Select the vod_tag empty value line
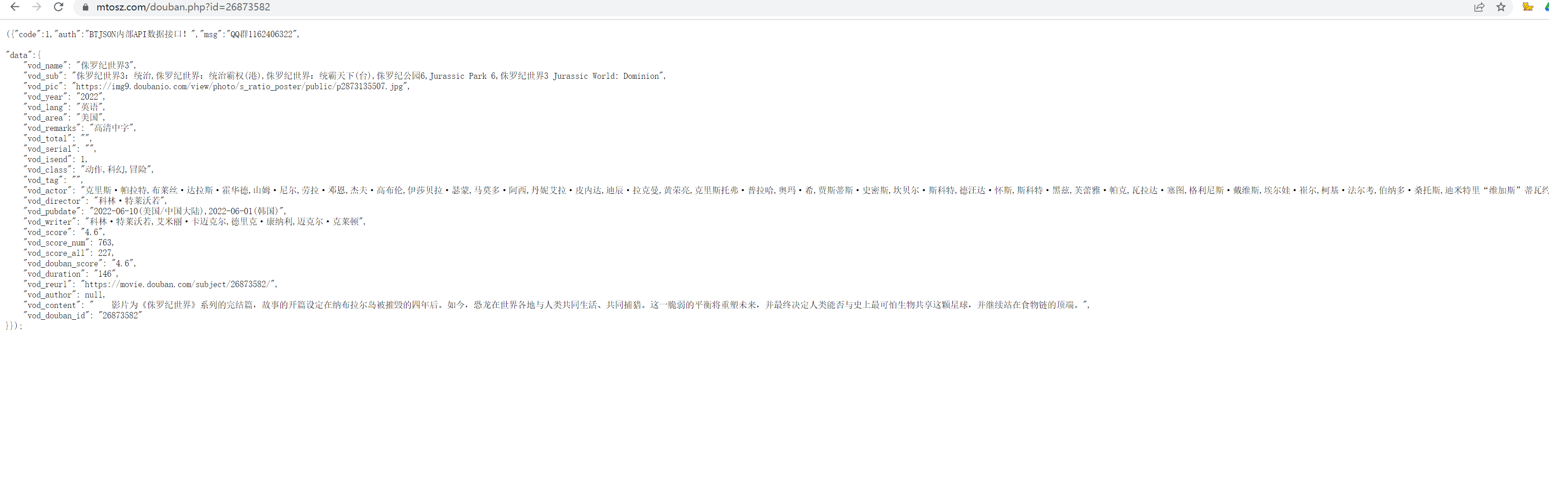Image resolution: width=1549 pixels, height=485 pixels. [x=53, y=180]
